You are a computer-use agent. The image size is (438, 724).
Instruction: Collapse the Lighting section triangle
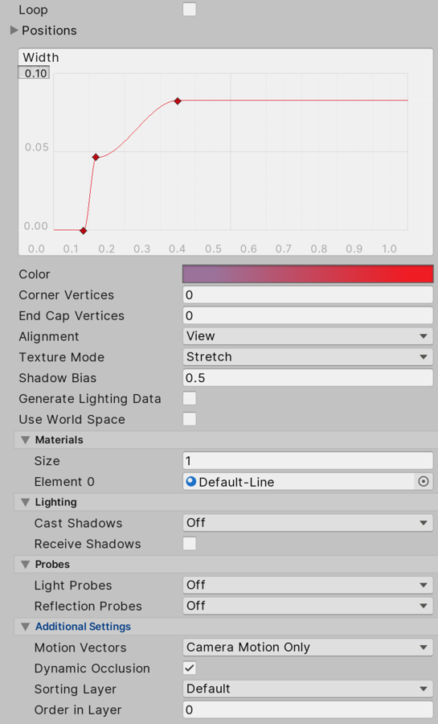tap(26, 502)
